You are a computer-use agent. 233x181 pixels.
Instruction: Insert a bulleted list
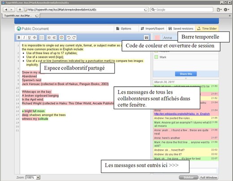pos(42,38)
